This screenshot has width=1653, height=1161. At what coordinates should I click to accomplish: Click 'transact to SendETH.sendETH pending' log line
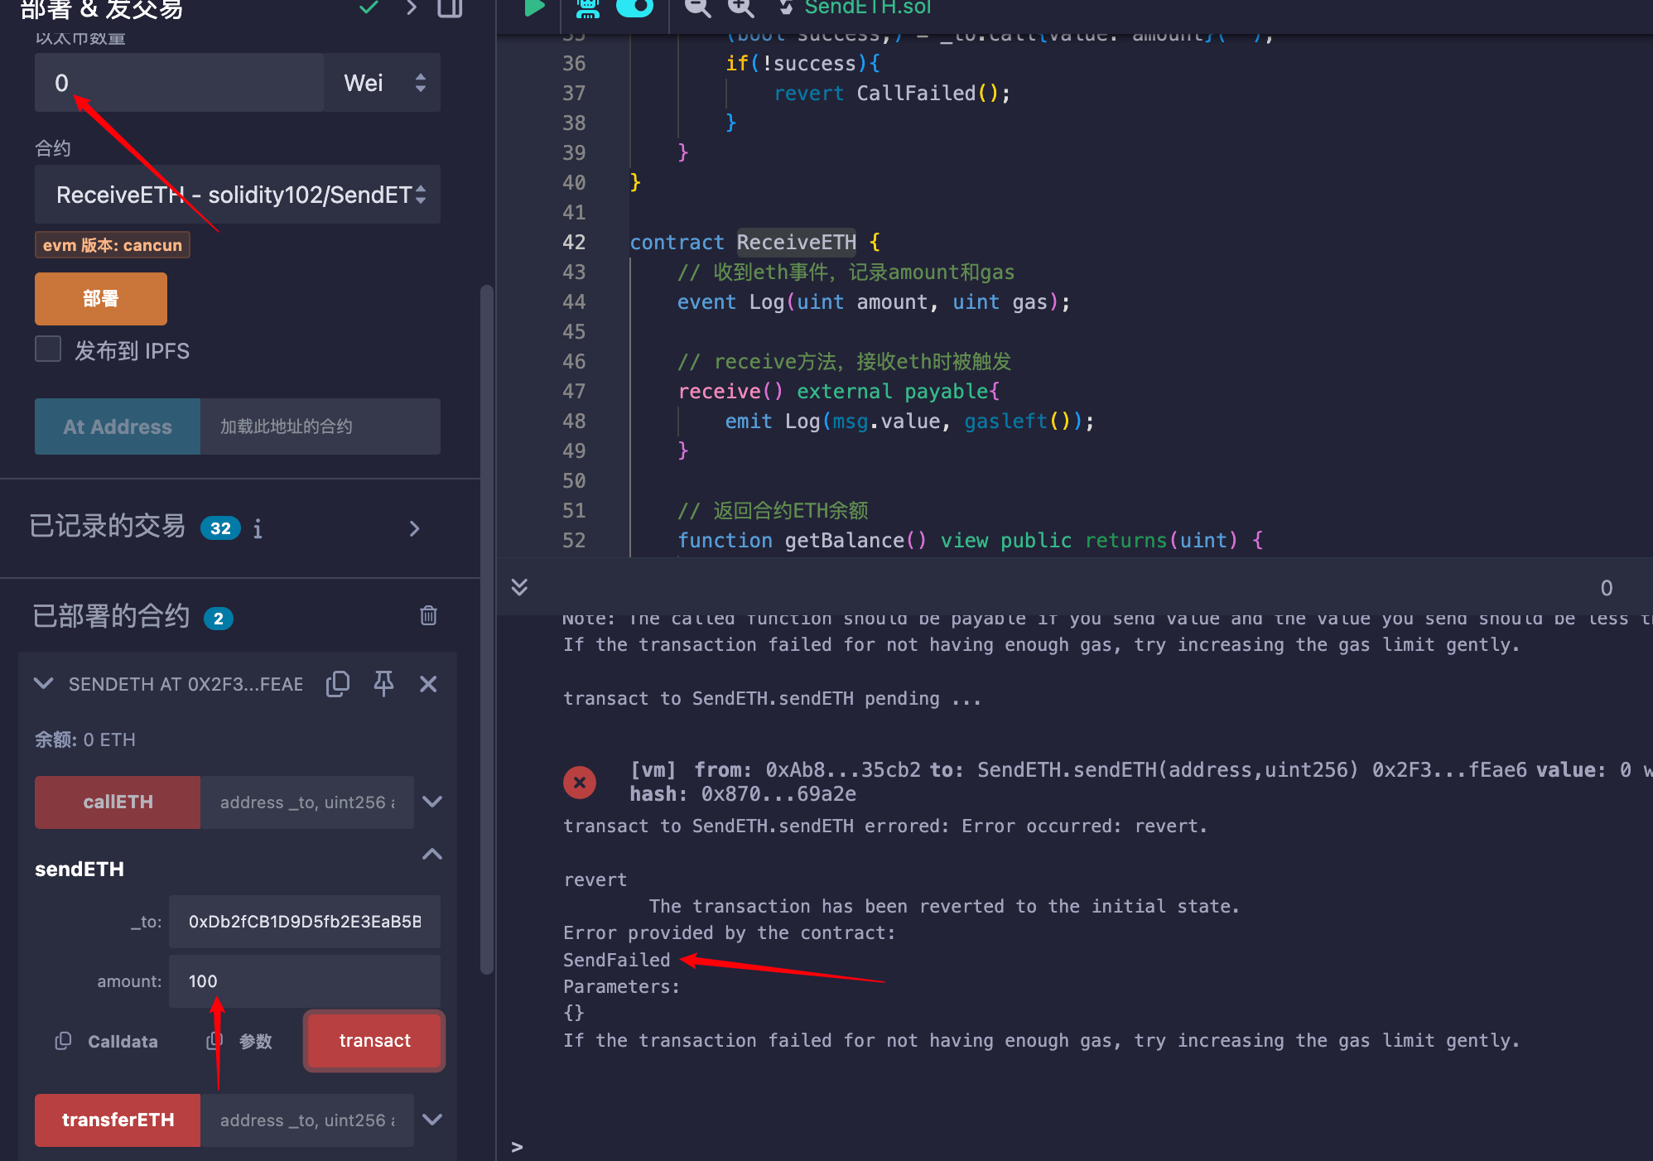[x=772, y=699]
